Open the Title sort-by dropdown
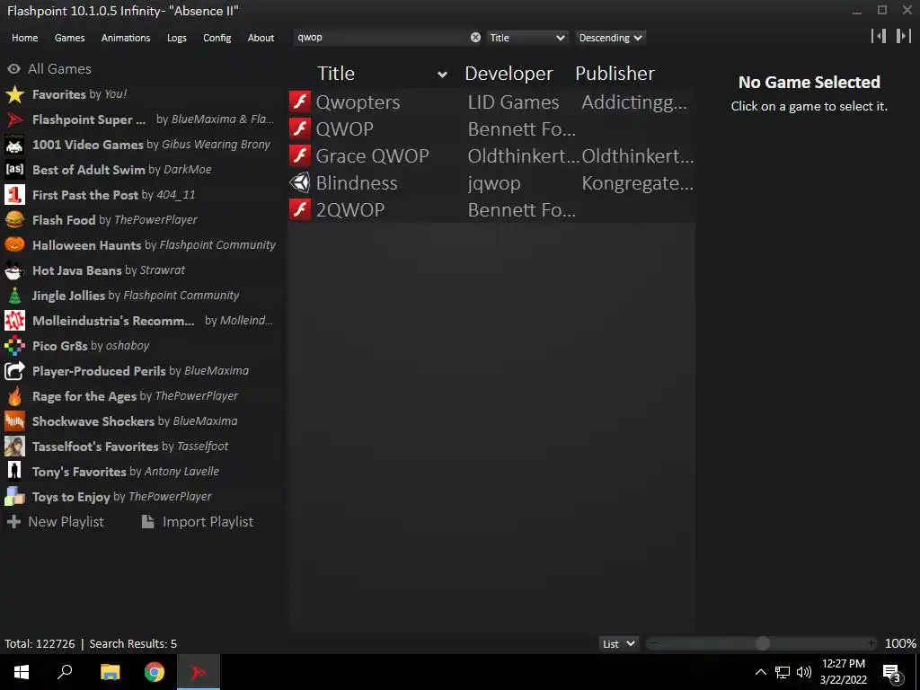Viewport: 920px width, 690px height. (x=526, y=38)
